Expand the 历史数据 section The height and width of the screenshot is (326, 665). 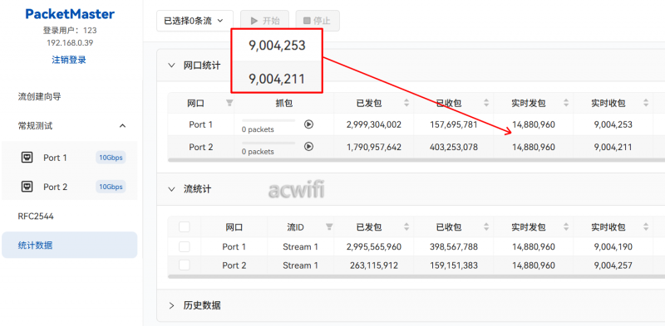click(x=171, y=305)
